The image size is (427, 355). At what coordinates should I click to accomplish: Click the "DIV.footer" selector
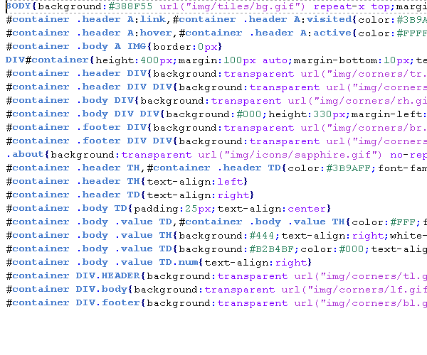[108, 303]
